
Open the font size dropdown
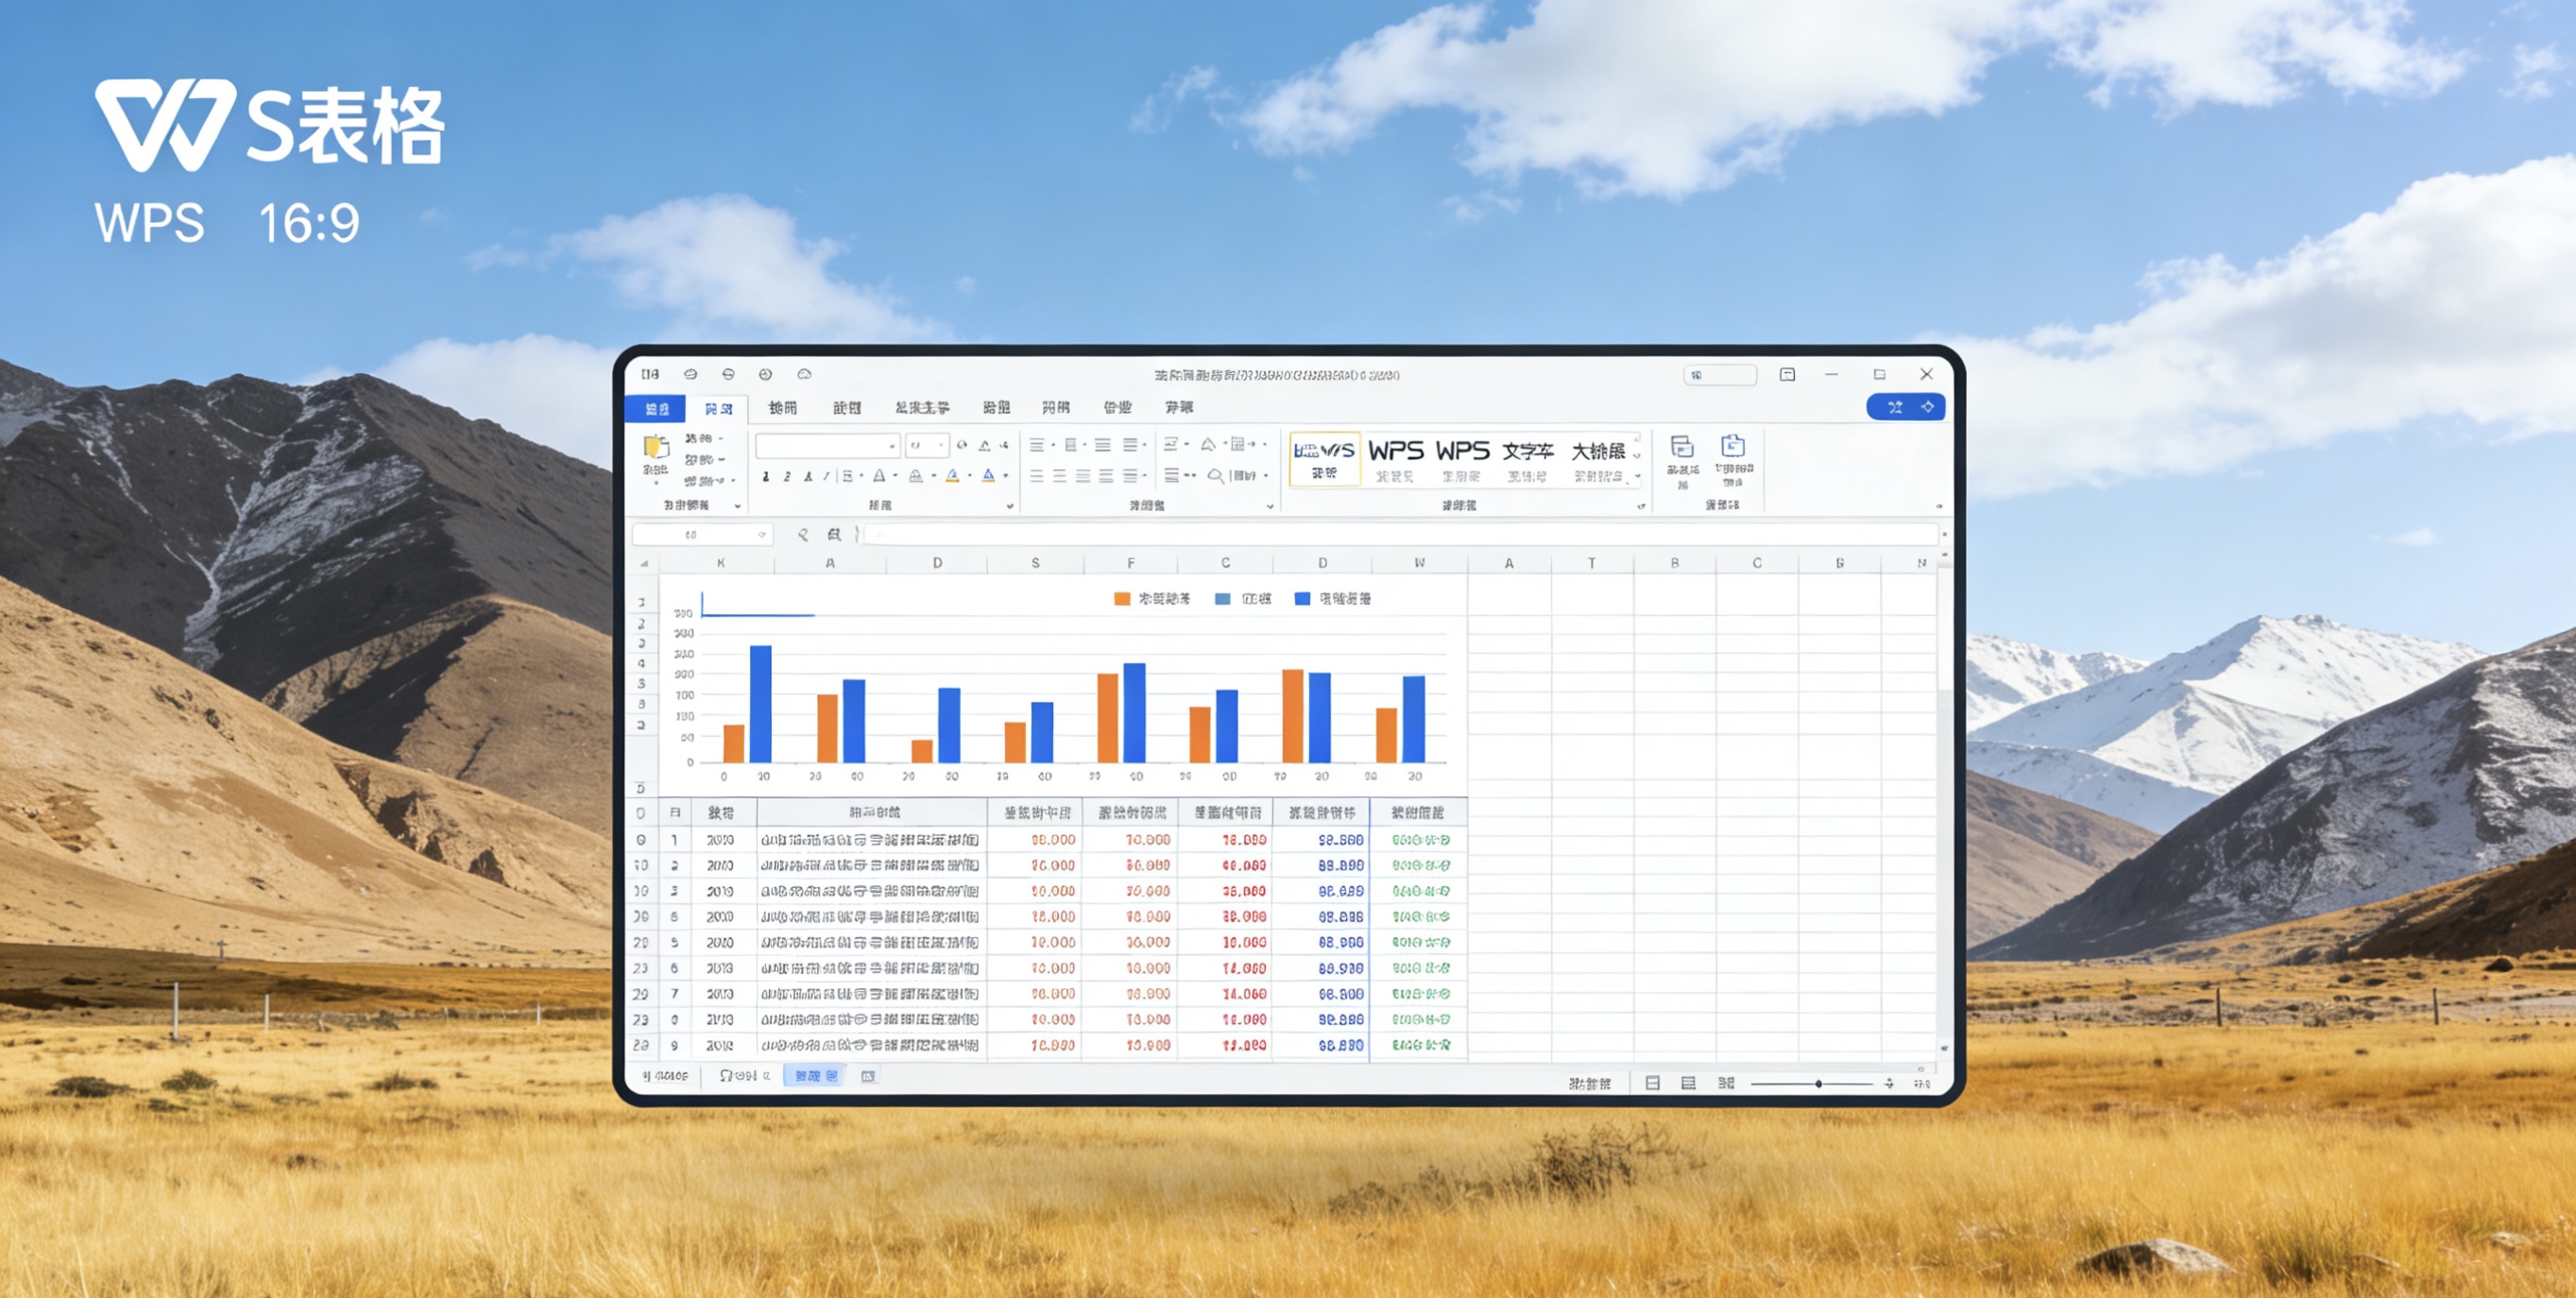coord(926,445)
